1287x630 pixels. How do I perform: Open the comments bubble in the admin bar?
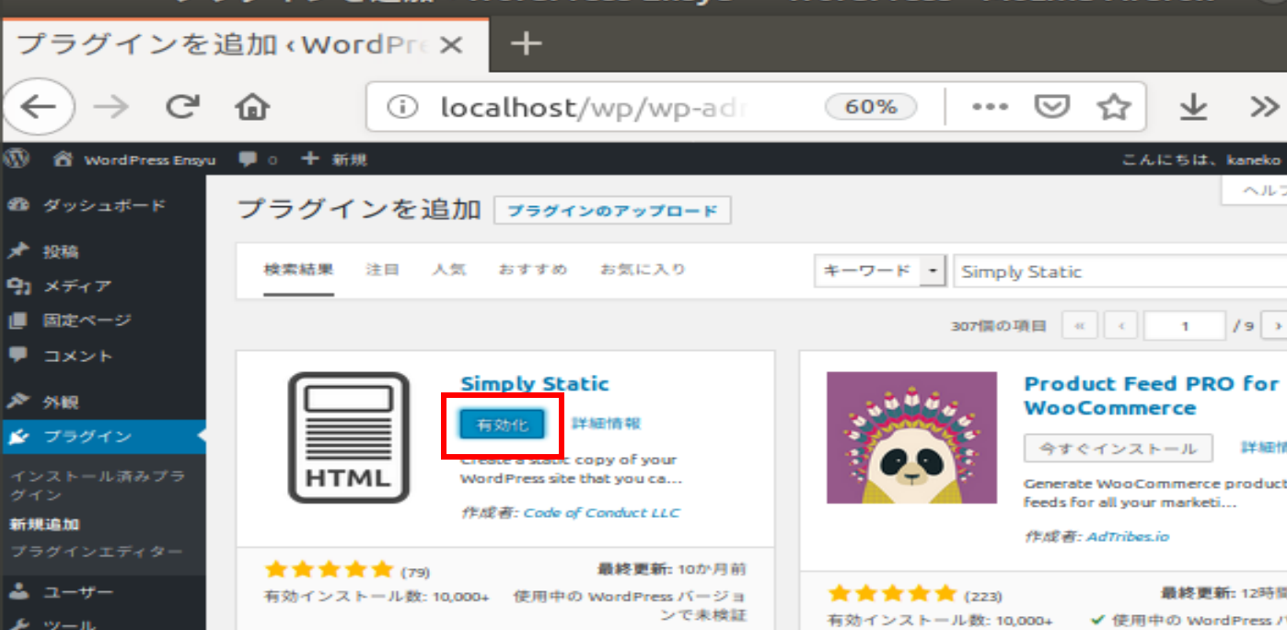point(258,159)
